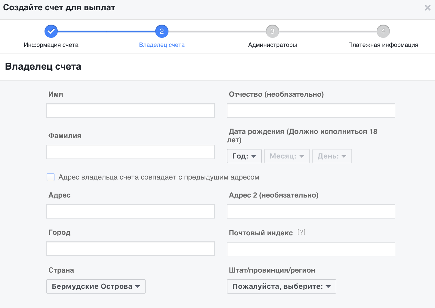The height and width of the screenshot is (308, 435).
Task: Focus the Адрес 2 (необязательно) field
Action: click(311, 211)
